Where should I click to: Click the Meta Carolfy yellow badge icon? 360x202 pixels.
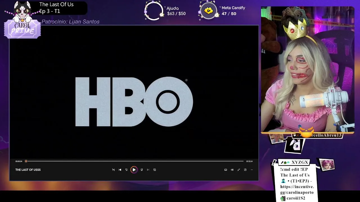click(208, 11)
